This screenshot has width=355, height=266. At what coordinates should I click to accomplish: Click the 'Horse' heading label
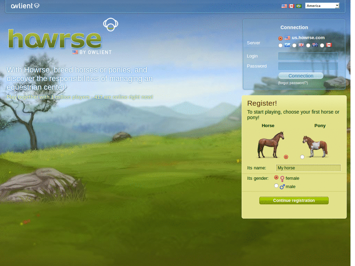point(268,125)
